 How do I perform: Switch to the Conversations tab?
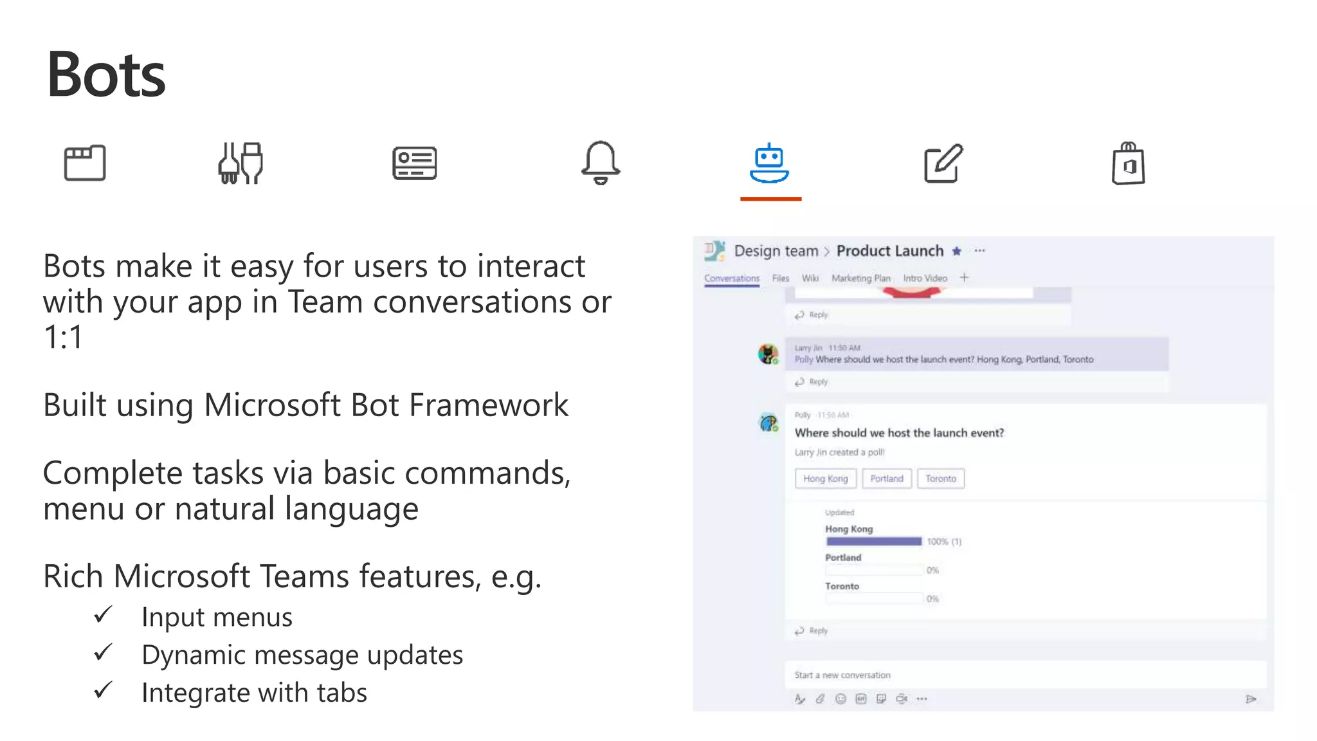point(732,279)
